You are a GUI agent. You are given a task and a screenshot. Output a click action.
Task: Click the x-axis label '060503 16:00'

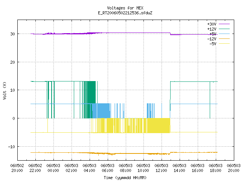(x=197, y=168)
